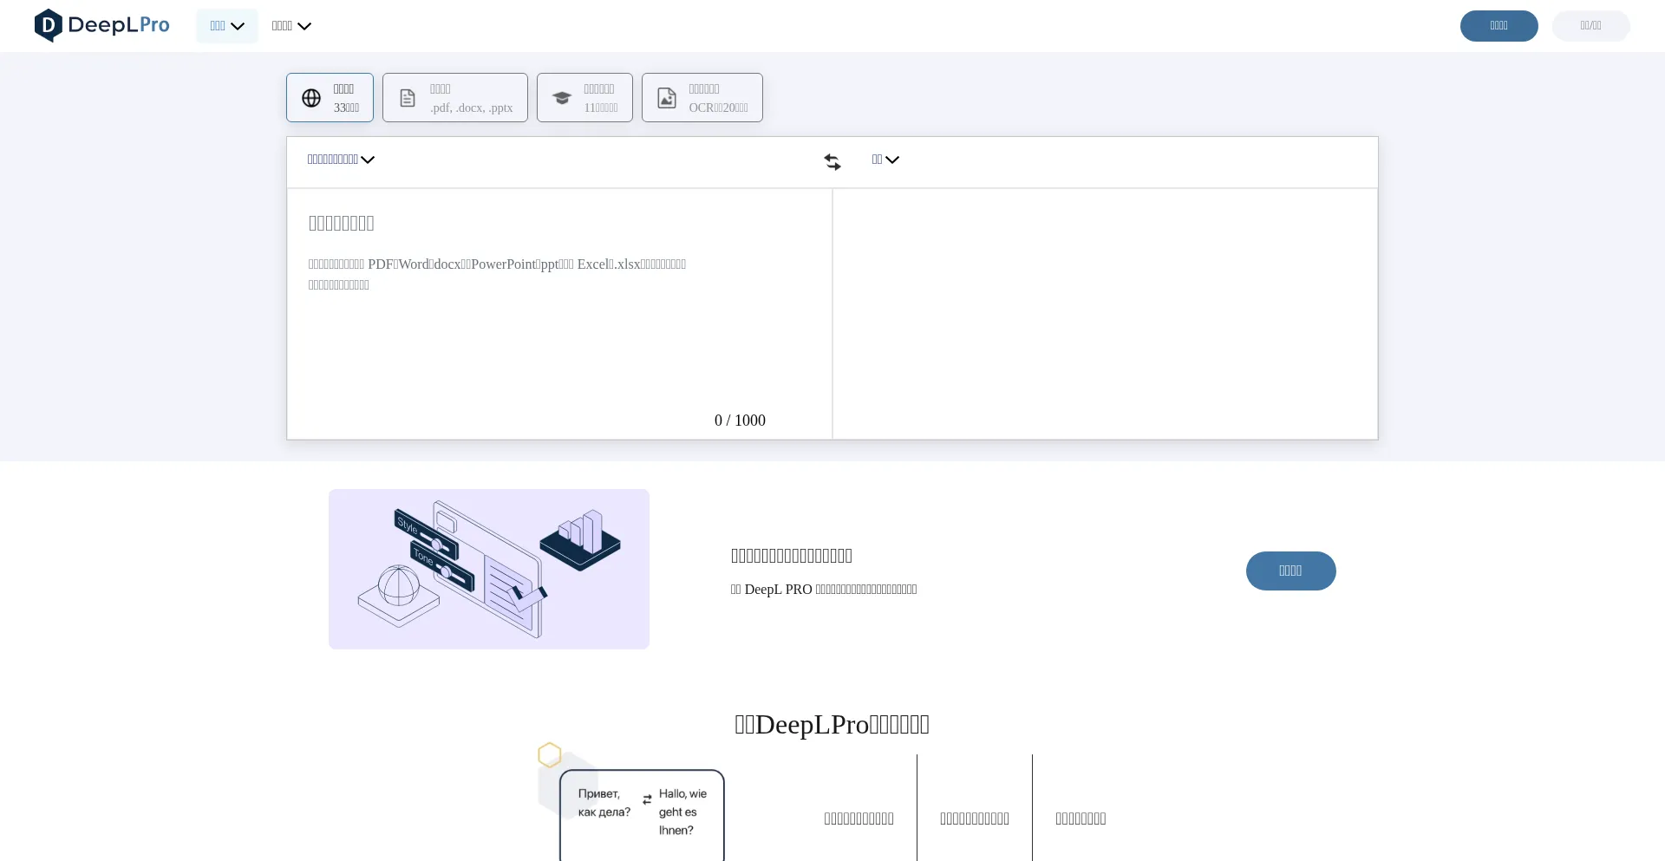This screenshot has height=861, width=1665.
Task: Open the source language dropdown
Action: (x=341, y=160)
